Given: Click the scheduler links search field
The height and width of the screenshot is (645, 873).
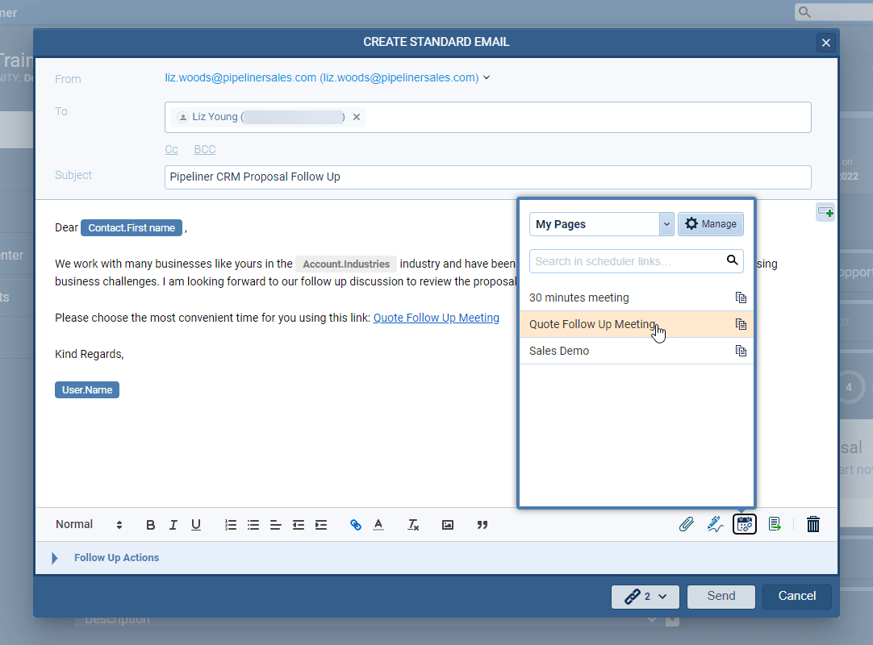Looking at the screenshot, I should (x=625, y=260).
